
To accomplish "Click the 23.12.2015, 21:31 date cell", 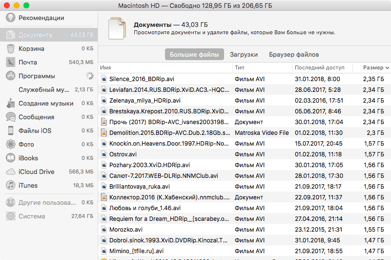I will [x=319, y=229].
